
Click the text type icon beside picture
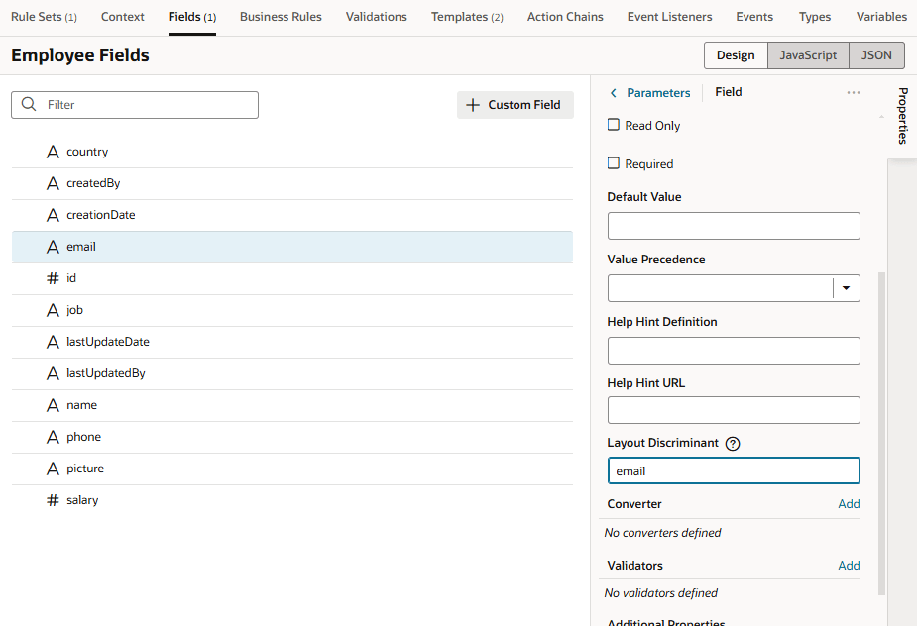[54, 469]
